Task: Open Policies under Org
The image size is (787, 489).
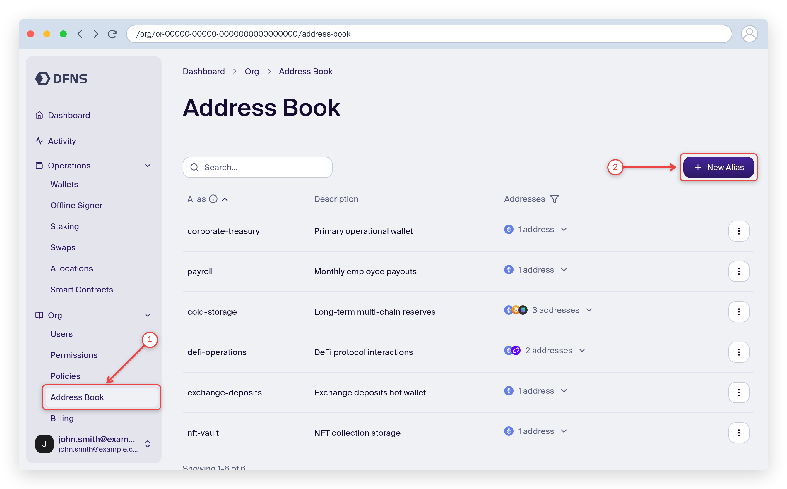Action: (x=65, y=376)
